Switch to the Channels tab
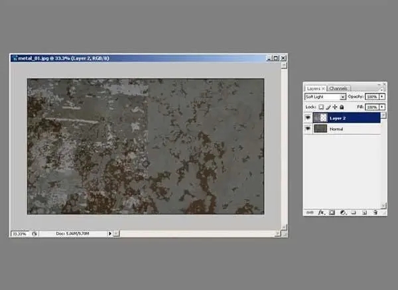The width and height of the screenshot is (398, 290). click(338, 88)
